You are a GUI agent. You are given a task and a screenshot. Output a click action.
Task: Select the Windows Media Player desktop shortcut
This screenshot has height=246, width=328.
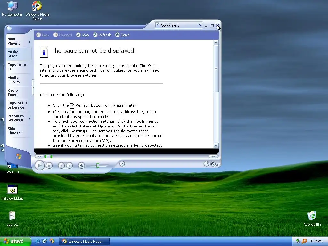click(x=37, y=11)
